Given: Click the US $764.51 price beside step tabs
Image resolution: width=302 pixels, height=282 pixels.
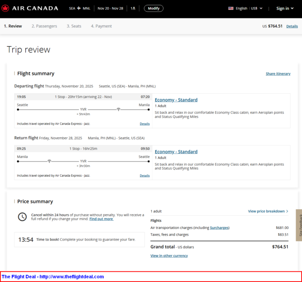Looking at the screenshot, I should [x=272, y=26].
